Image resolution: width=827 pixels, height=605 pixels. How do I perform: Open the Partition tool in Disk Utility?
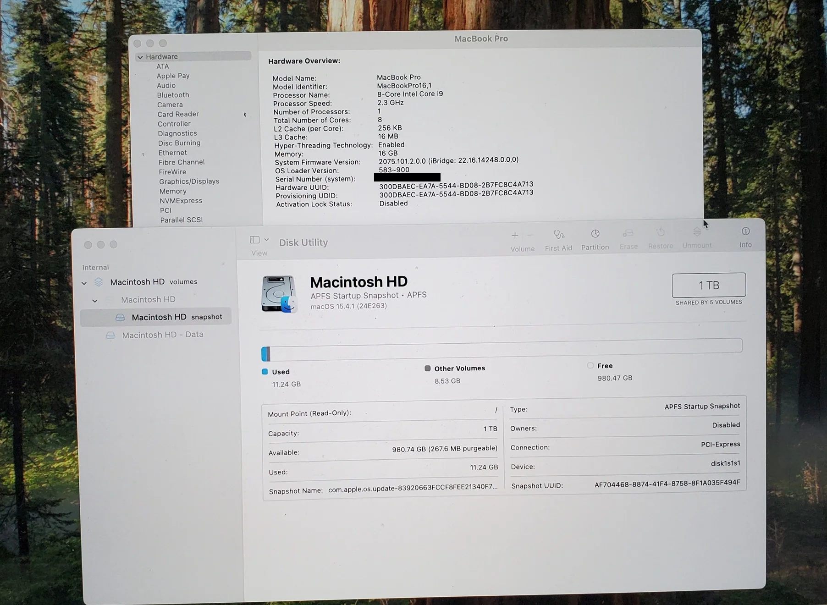coord(595,240)
